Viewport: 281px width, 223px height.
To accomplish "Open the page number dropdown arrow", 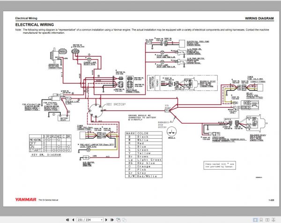I will (x=102, y=220).
